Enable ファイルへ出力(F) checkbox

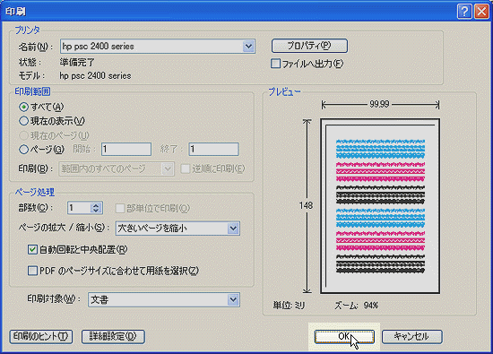click(x=275, y=64)
